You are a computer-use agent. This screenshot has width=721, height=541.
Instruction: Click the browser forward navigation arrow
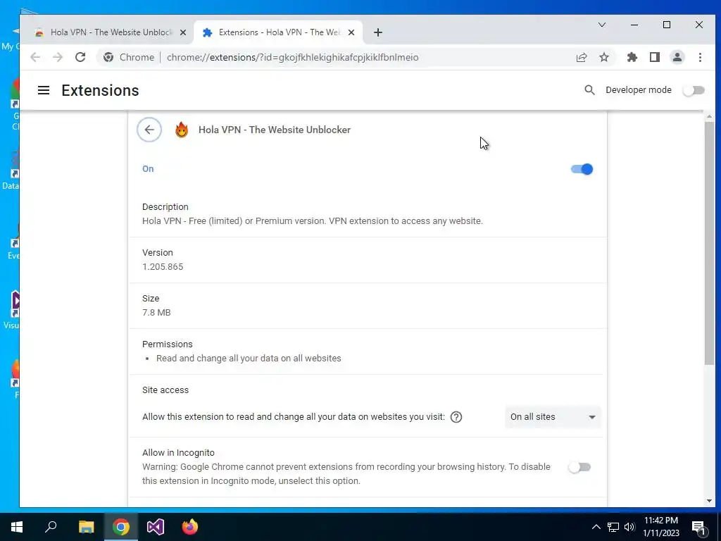(58, 57)
